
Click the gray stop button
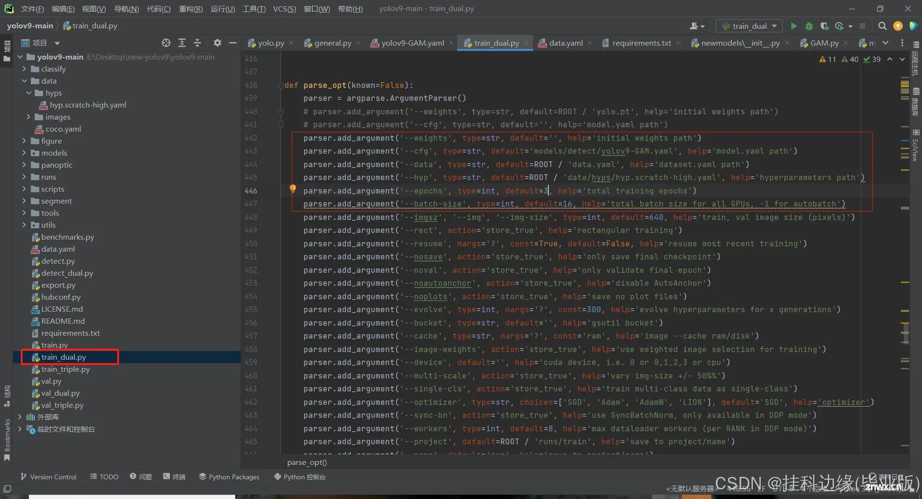click(x=862, y=26)
